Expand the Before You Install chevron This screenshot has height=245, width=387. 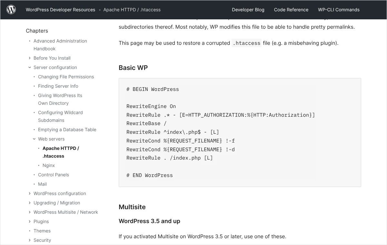click(x=30, y=58)
